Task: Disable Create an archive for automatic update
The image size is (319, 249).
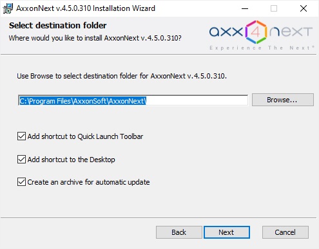Action: point(21,182)
